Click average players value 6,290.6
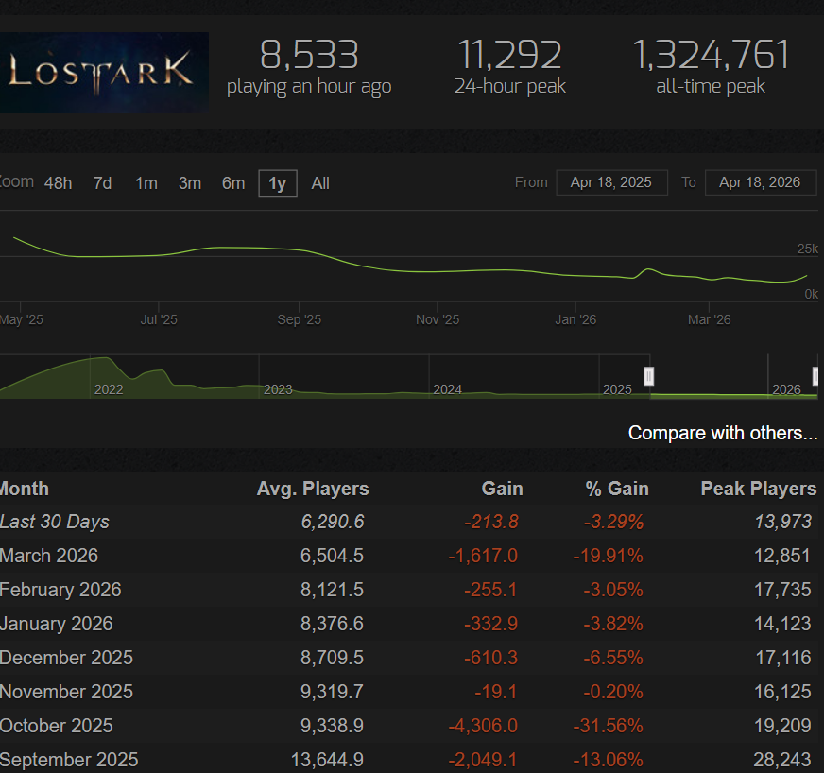This screenshot has width=824, height=773. pyautogui.click(x=333, y=522)
